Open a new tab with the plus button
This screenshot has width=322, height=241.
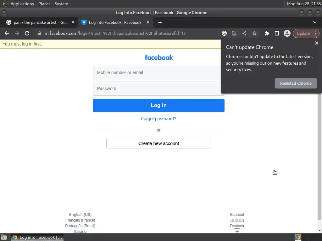(x=160, y=22)
